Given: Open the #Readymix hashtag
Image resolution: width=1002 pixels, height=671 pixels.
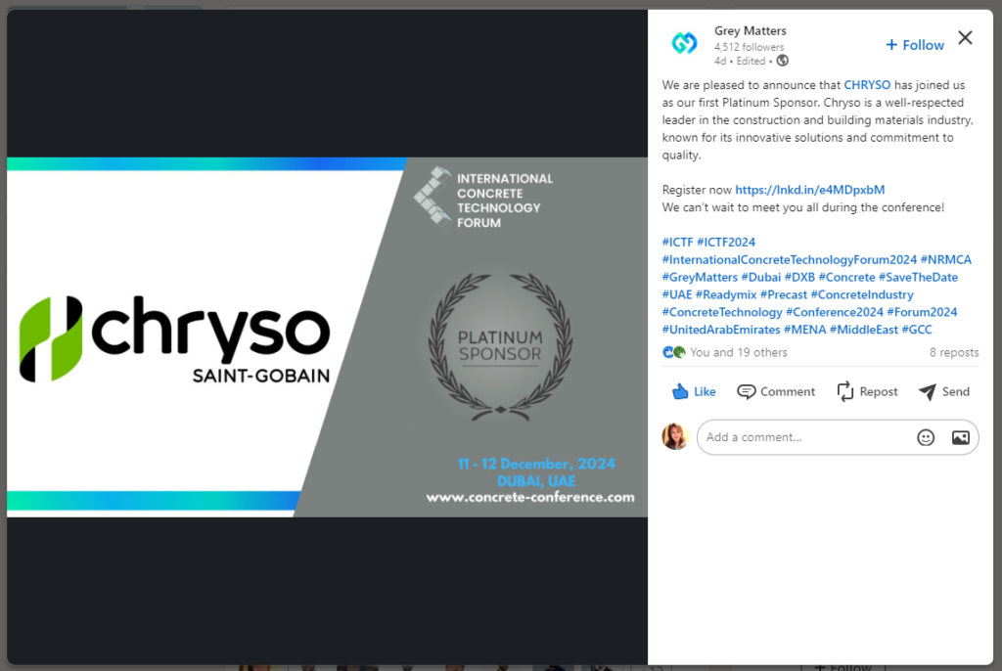Looking at the screenshot, I should (726, 294).
